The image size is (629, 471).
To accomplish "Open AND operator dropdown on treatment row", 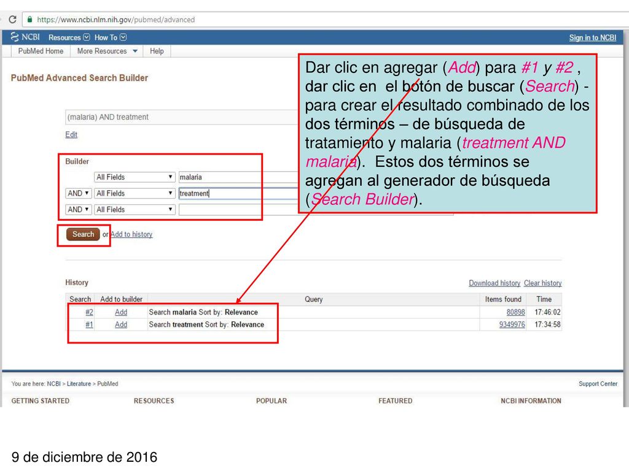I will [x=78, y=193].
